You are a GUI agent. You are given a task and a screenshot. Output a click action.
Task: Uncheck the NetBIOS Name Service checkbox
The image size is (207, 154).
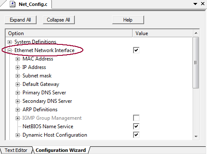[136, 126]
